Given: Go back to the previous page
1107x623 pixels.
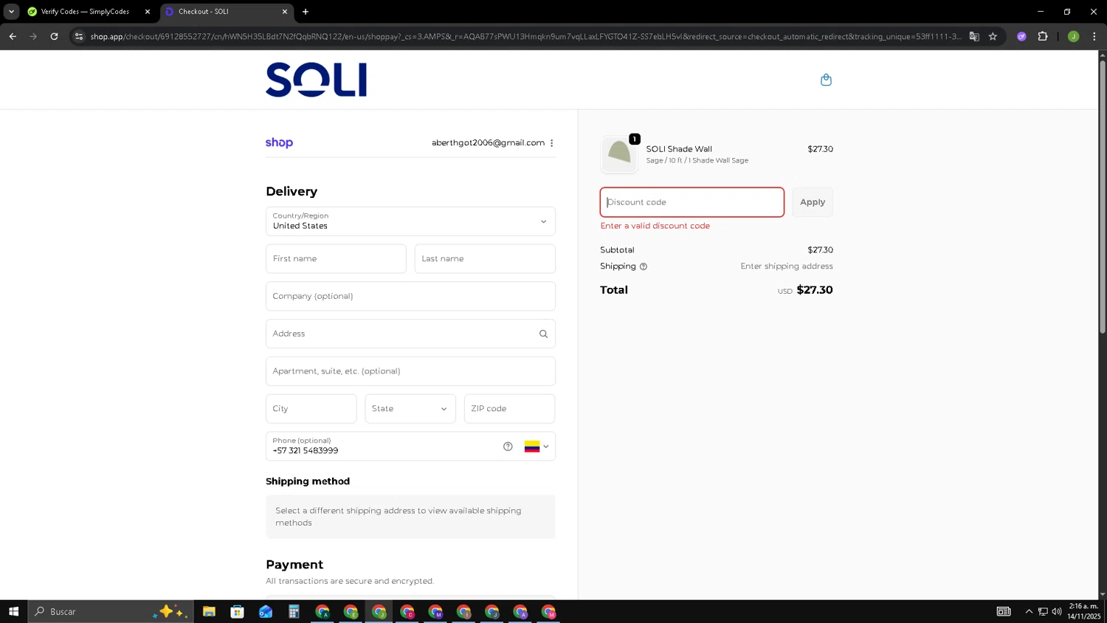Looking at the screenshot, I should coord(13,36).
